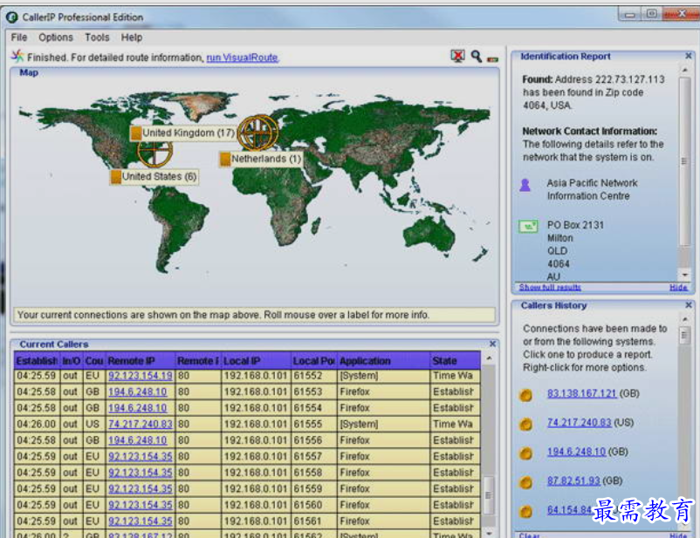Click down arrow of Identification Report scrollbar
The height and width of the screenshot is (538, 700).
pyautogui.click(x=684, y=275)
